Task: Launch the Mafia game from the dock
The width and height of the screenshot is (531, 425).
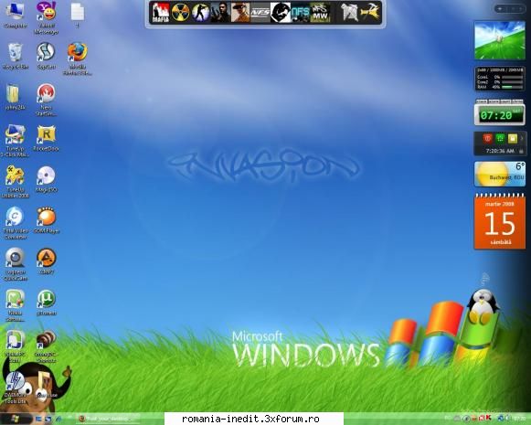Action: click(161, 13)
